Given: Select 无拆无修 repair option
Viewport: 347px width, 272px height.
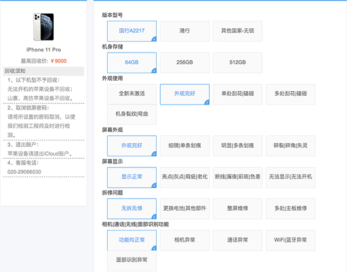Looking at the screenshot, I should (x=132, y=209).
